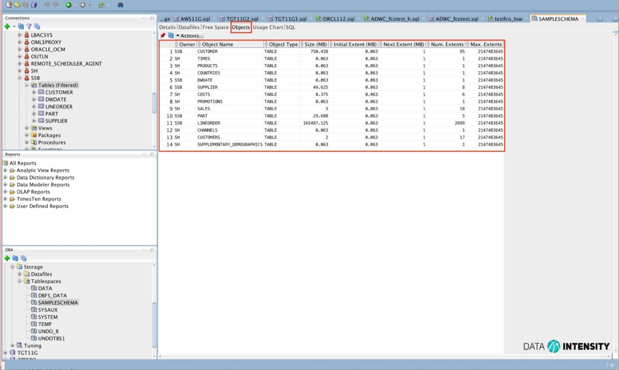Click the Save All toolbar icon
The width and height of the screenshot is (619, 370).
tap(34, 5)
